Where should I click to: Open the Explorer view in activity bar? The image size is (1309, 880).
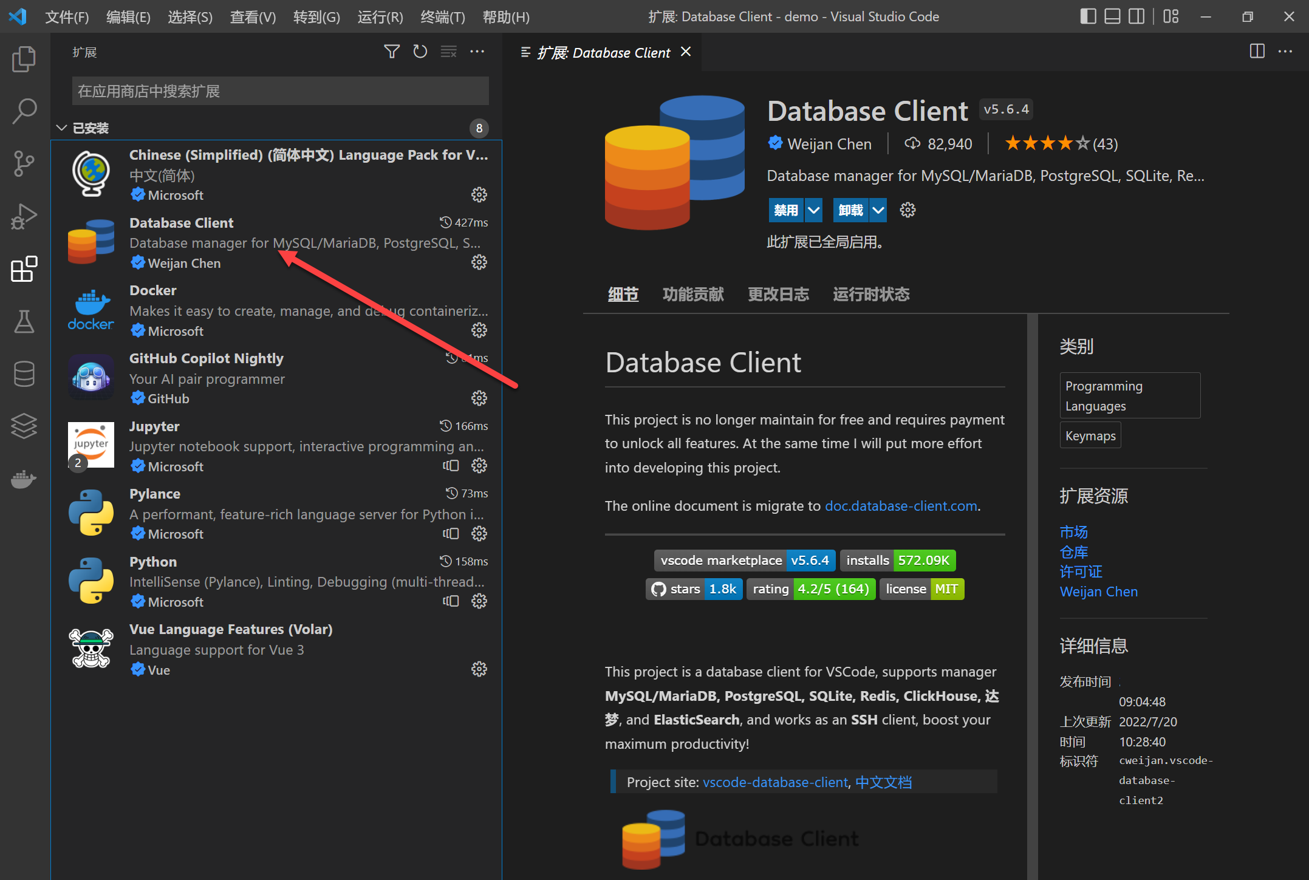click(24, 59)
